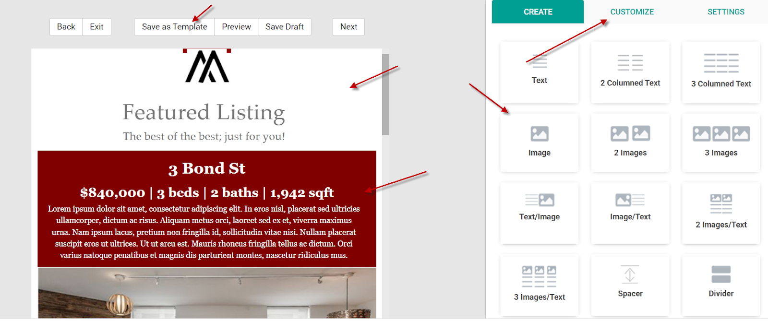Insert the Text/Image layout block

tap(539, 213)
